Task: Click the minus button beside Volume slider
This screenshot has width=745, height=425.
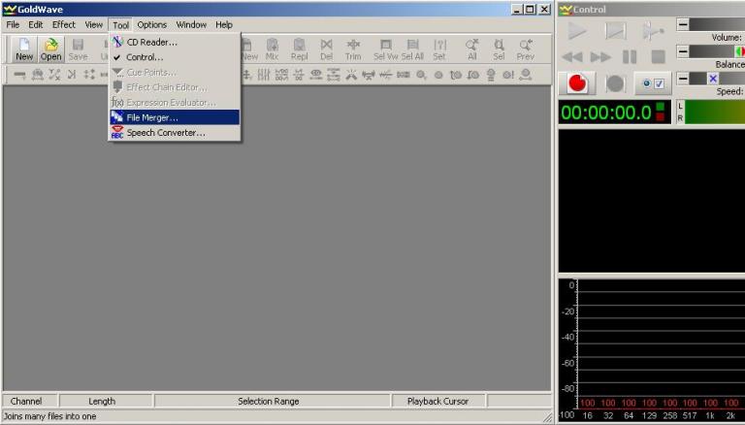Action: 682,24
